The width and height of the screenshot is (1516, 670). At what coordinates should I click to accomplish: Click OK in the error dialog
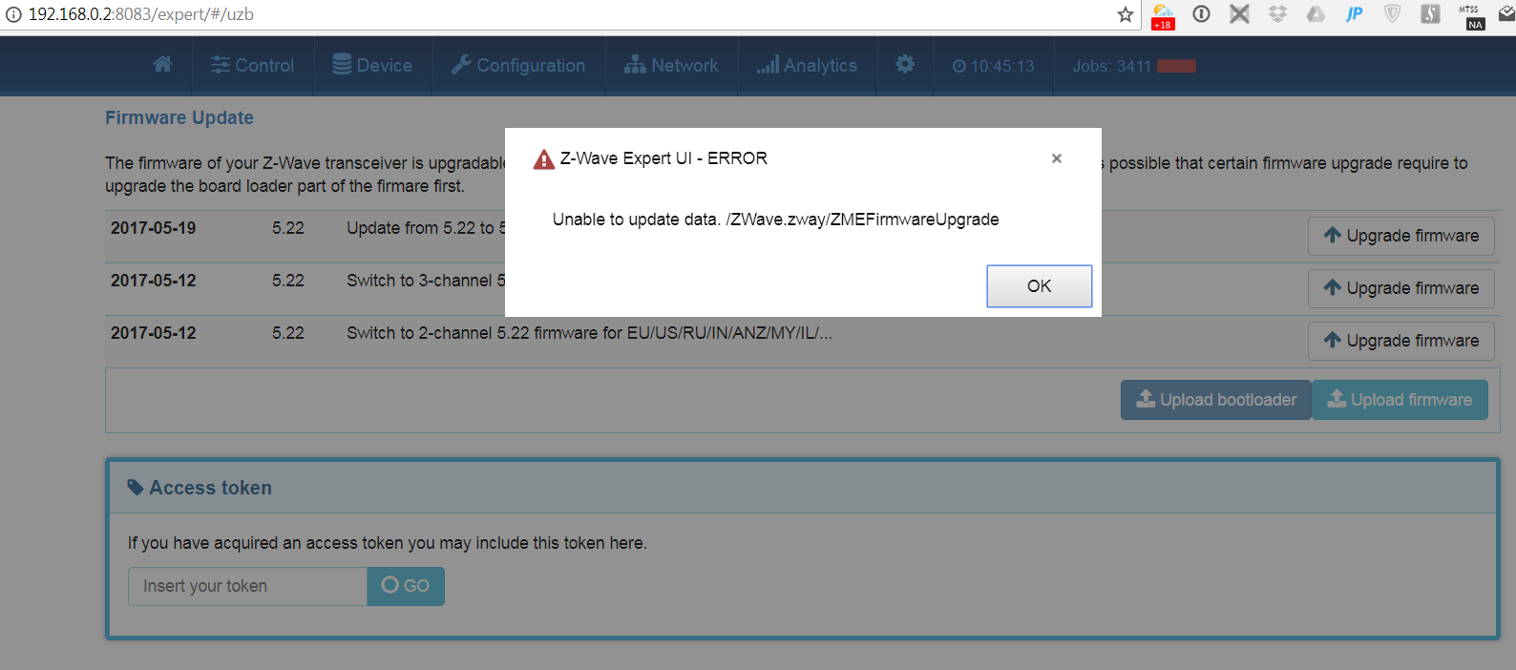[1039, 286]
